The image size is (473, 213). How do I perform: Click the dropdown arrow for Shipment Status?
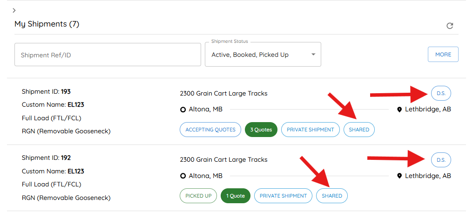pos(313,55)
